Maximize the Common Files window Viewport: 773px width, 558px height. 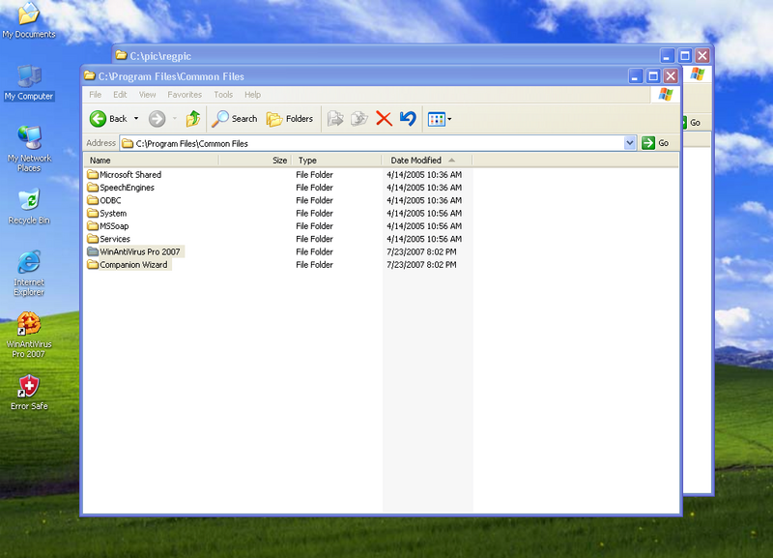[x=653, y=76]
